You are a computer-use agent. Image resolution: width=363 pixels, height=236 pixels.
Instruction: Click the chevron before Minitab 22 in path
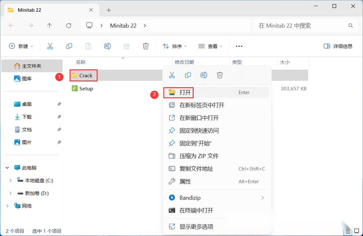pyautogui.click(x=101, y=26)
